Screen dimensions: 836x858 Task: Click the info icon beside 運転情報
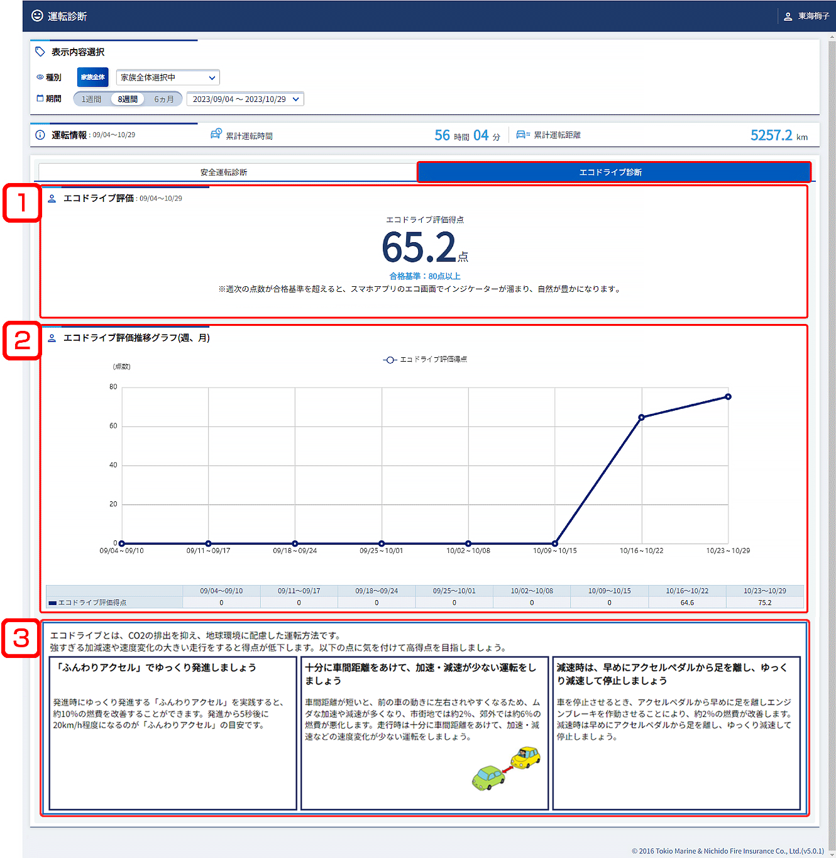(x=40, y=135)
